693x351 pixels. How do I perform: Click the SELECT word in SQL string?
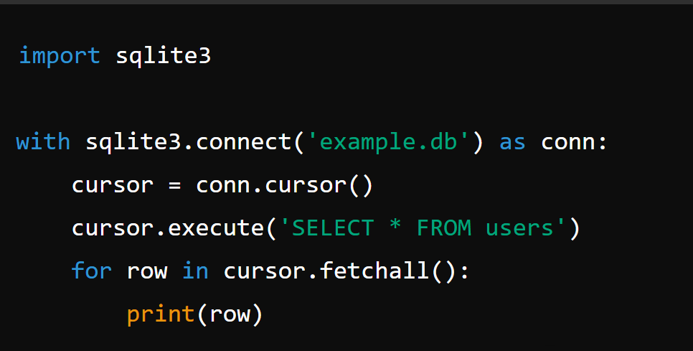pyautogui.click(x=333, y=228)
